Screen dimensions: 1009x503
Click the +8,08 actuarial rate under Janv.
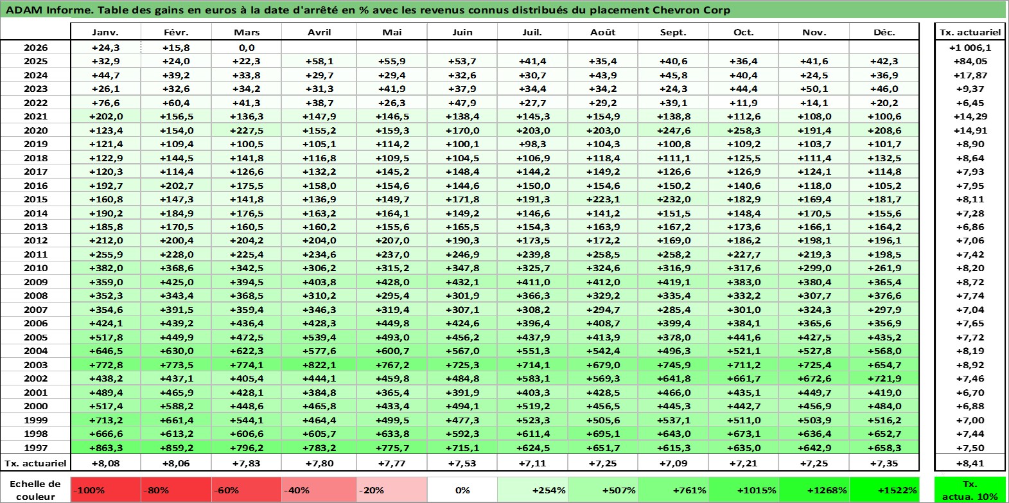pyautogui.click(x=105, y=463)
